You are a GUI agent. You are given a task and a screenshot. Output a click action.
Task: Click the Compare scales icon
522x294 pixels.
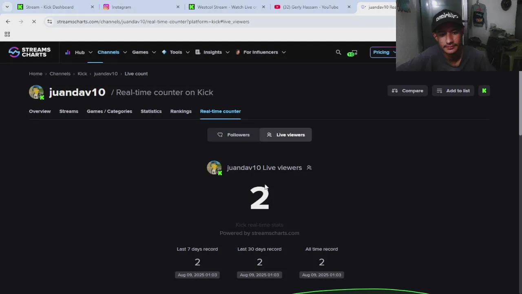(x=395, y=91)
